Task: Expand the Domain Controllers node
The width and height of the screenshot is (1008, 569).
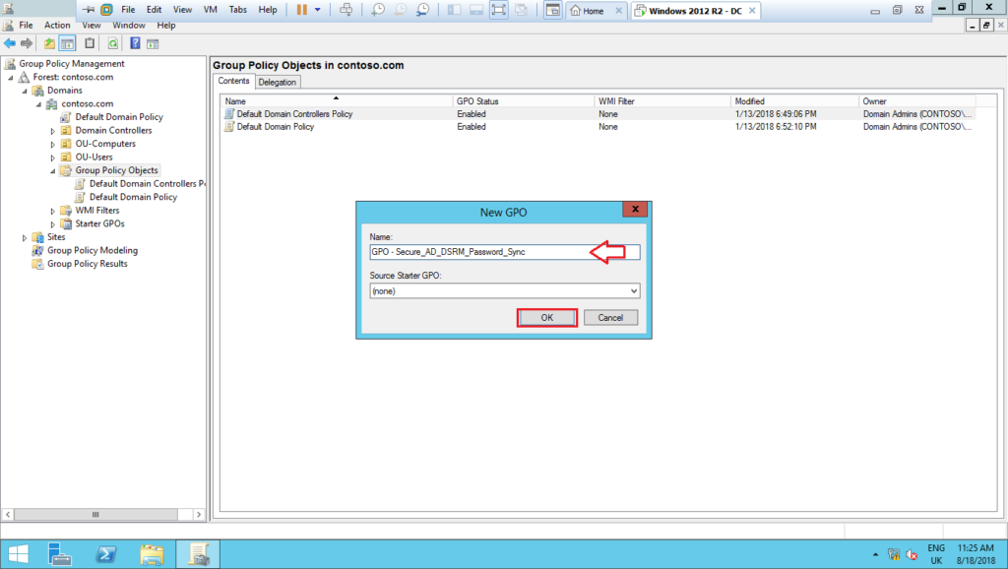Action: click(53, 131)
